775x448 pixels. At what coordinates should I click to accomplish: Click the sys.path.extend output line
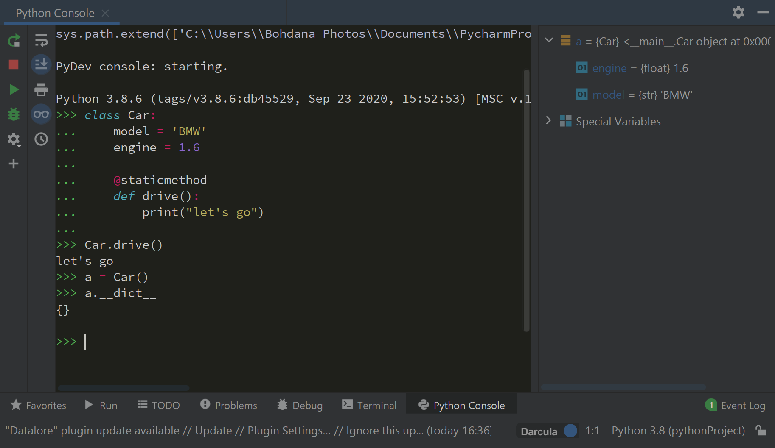(293, 34)
